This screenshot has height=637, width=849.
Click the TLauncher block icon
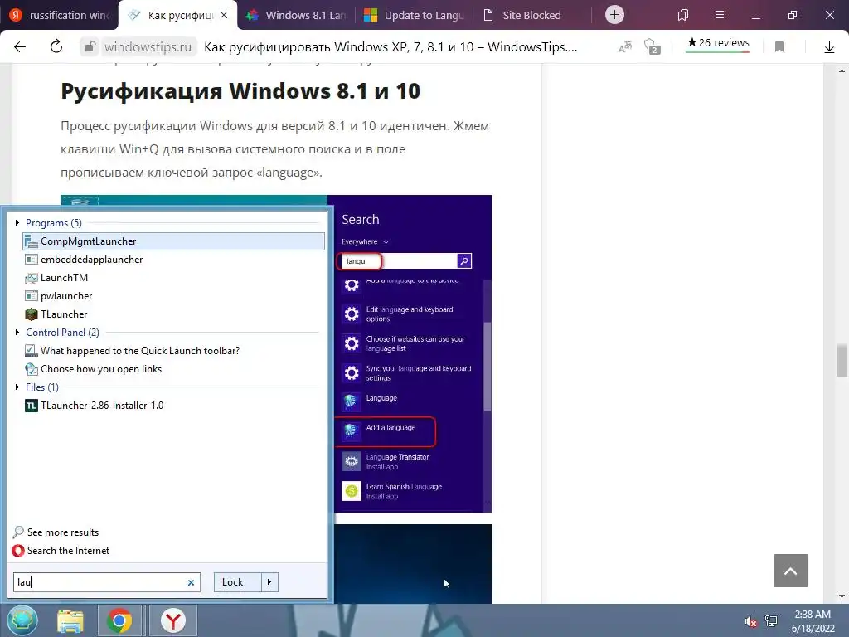[x=32, y=314]
